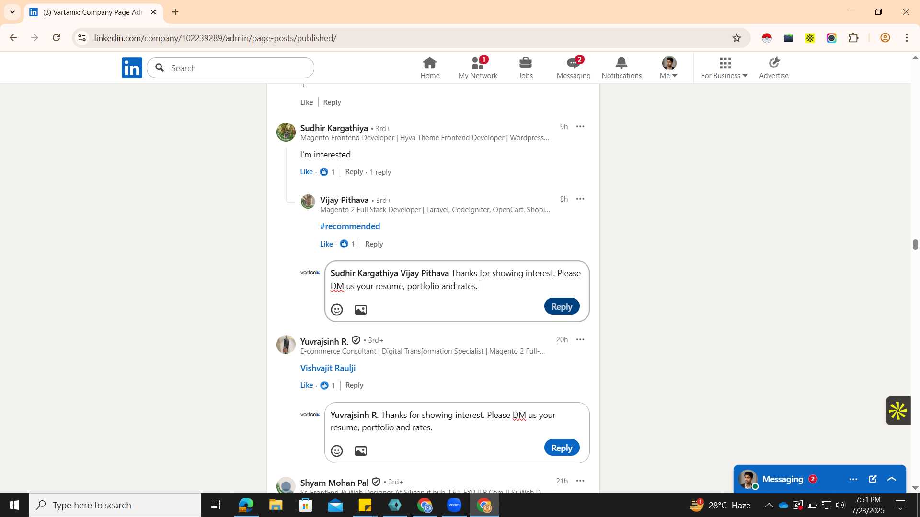Screen dimensions: 920x517
Task: Open the Vishvajit Raulji mention link
Action: [x=328, y=368]
